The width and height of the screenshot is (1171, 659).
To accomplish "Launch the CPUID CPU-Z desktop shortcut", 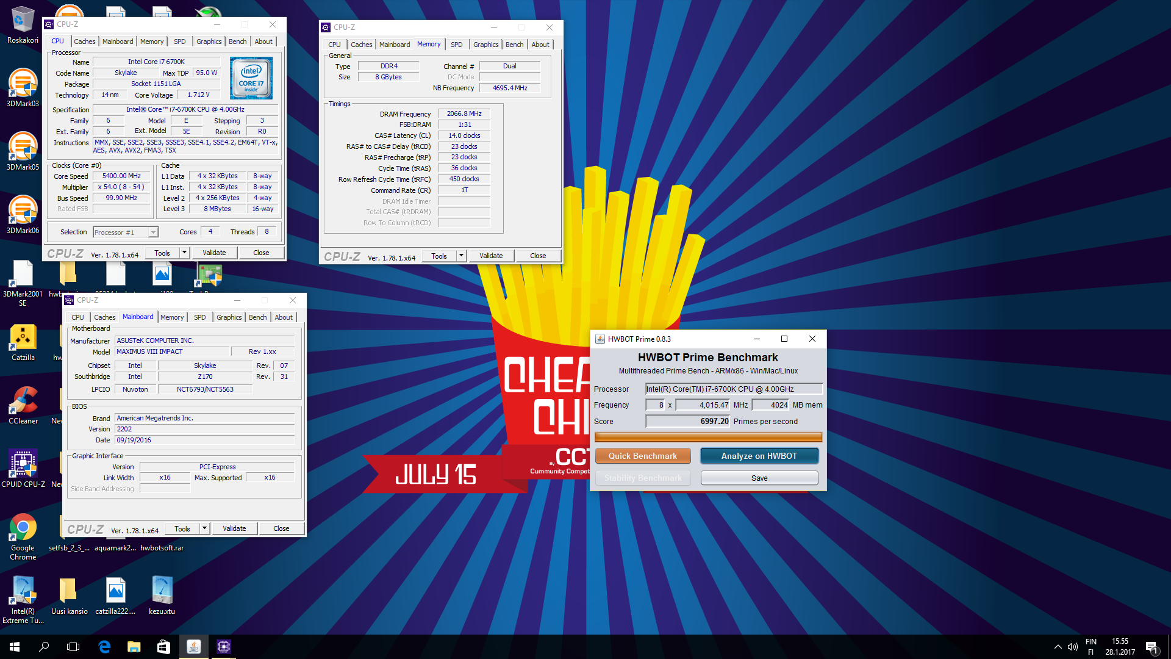I will [x=23, y=469].
